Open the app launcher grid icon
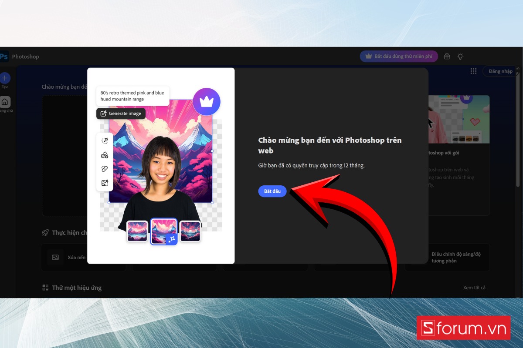The image size is (523, 348). pyautogui.click(x=473, y=71)
